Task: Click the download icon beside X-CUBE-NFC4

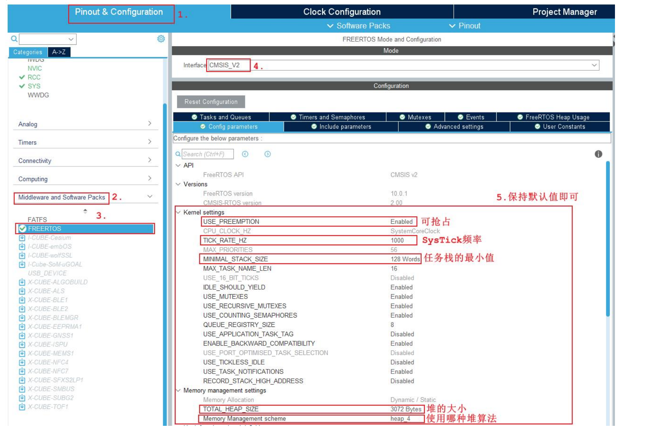Action: pyautogui.click(x=22, y=362)
